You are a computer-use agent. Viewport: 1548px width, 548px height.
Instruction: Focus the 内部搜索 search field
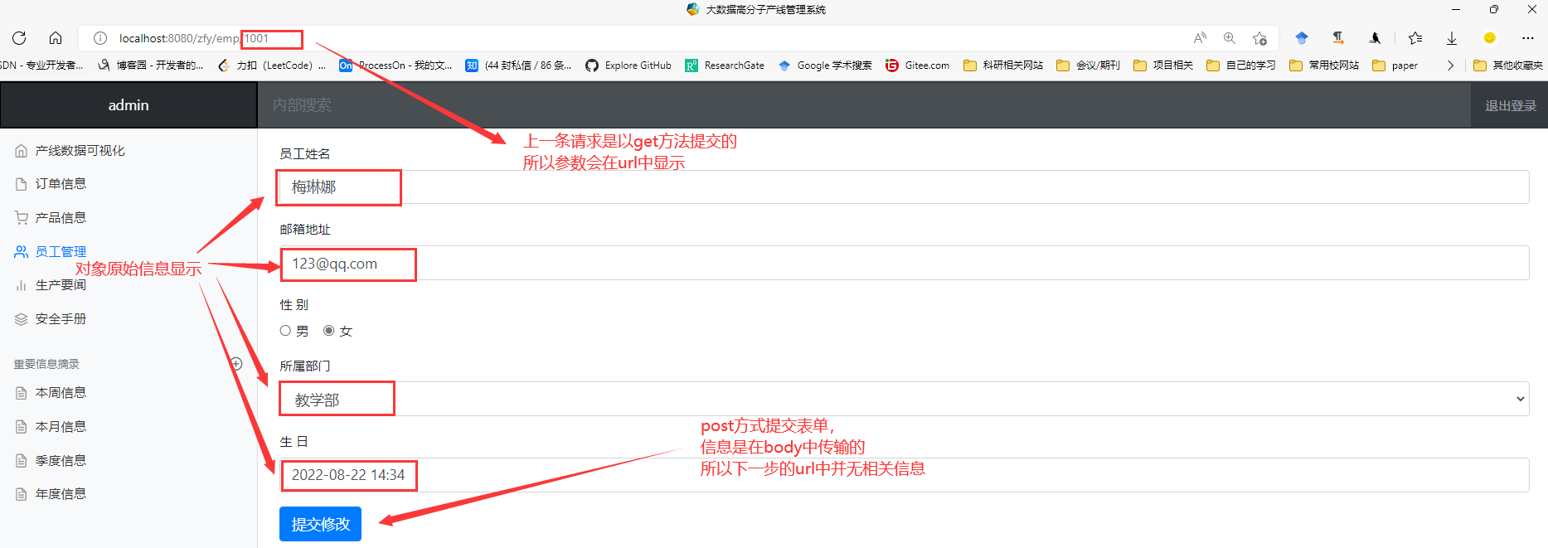point(864,105)
